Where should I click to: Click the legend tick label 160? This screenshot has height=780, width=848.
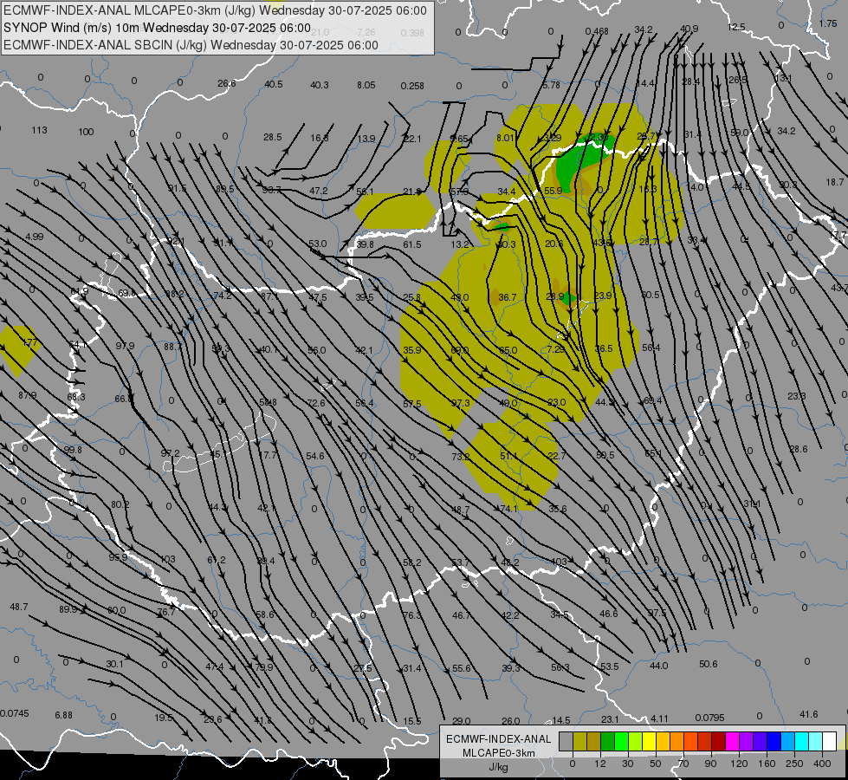(x=767, y=764)
